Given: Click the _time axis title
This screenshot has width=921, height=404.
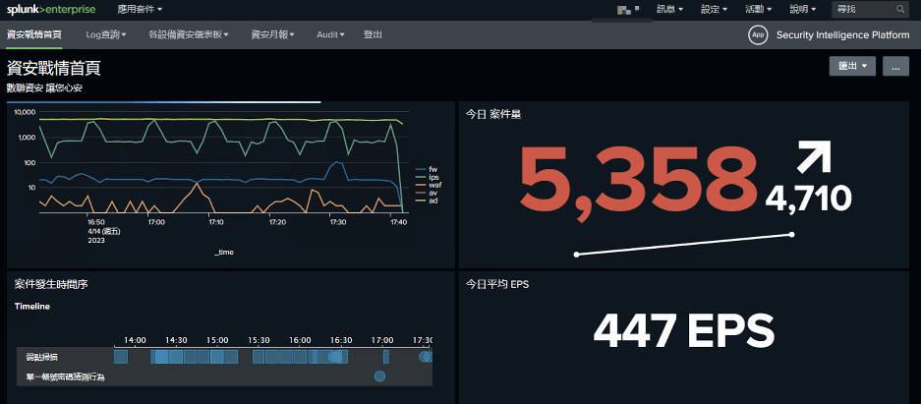Looking at the screenshot, I should pos(224,252).
